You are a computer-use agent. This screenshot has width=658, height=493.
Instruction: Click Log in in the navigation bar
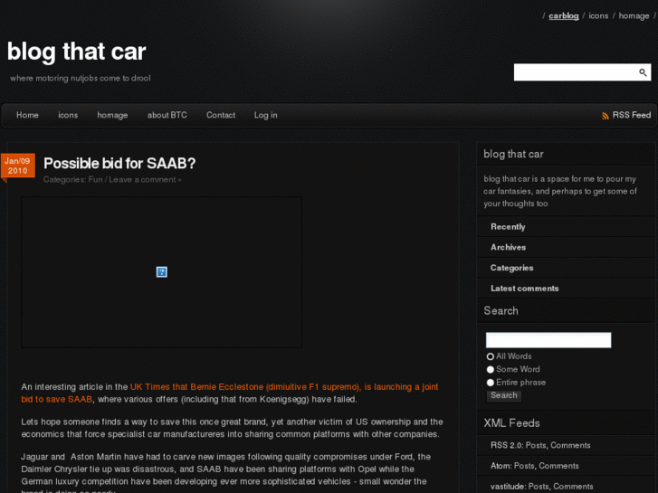(x=265, y=115)
